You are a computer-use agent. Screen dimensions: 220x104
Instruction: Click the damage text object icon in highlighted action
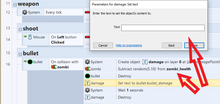(x=88, y=83)
